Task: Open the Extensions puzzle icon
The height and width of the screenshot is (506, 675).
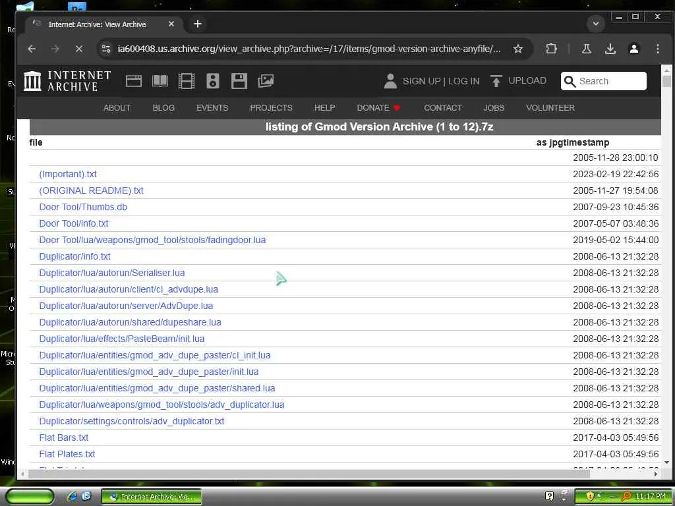Action: coord(551,49)
